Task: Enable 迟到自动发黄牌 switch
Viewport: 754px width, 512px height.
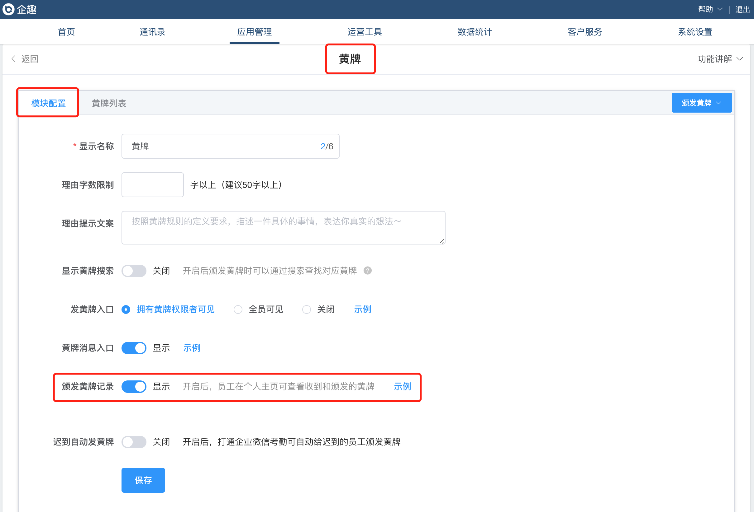Action: [x=134, y=442]
